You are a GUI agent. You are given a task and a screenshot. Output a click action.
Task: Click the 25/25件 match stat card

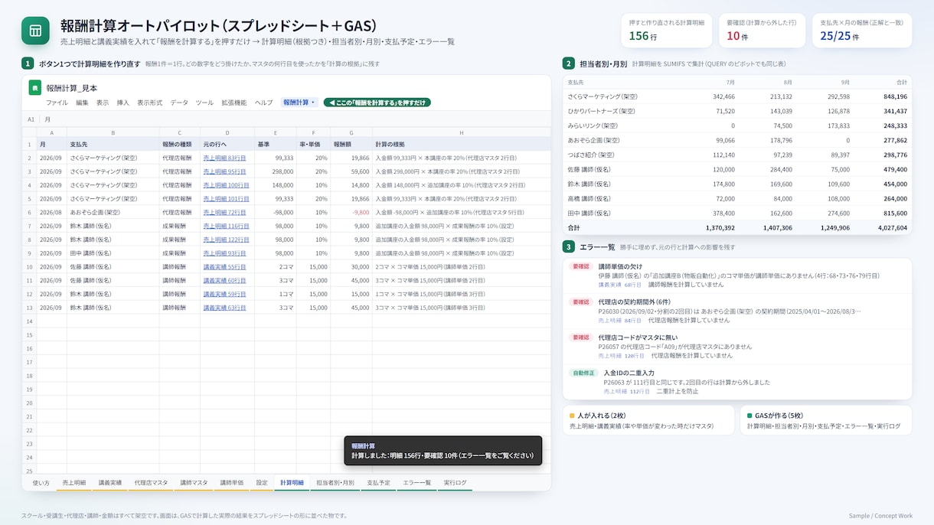point(861,31)
